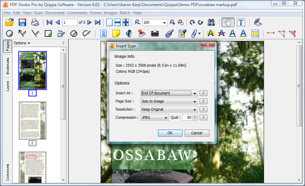The image size is (305, 186).
Task: Go to previous page arrow
Action: point(58,22)
